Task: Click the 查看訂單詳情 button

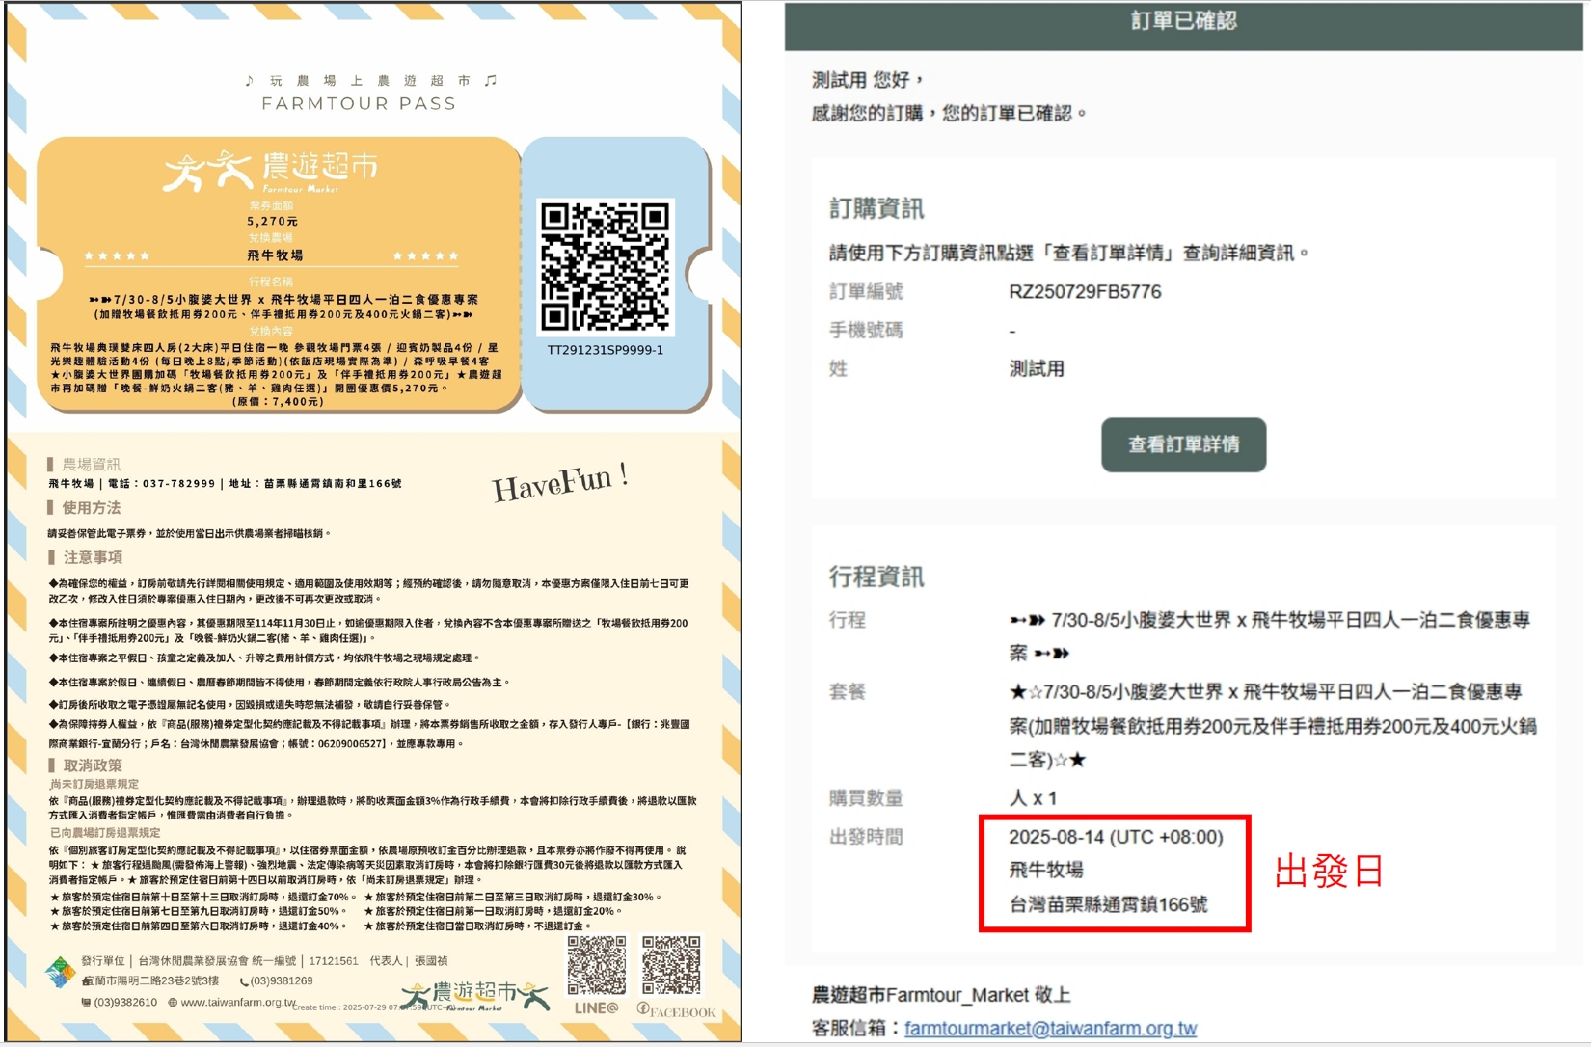Action: pos(1183,444)
